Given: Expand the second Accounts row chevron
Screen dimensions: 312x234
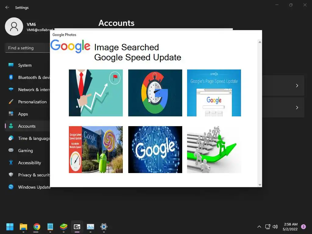Looking at the screenshot, I should click(297, 108).
